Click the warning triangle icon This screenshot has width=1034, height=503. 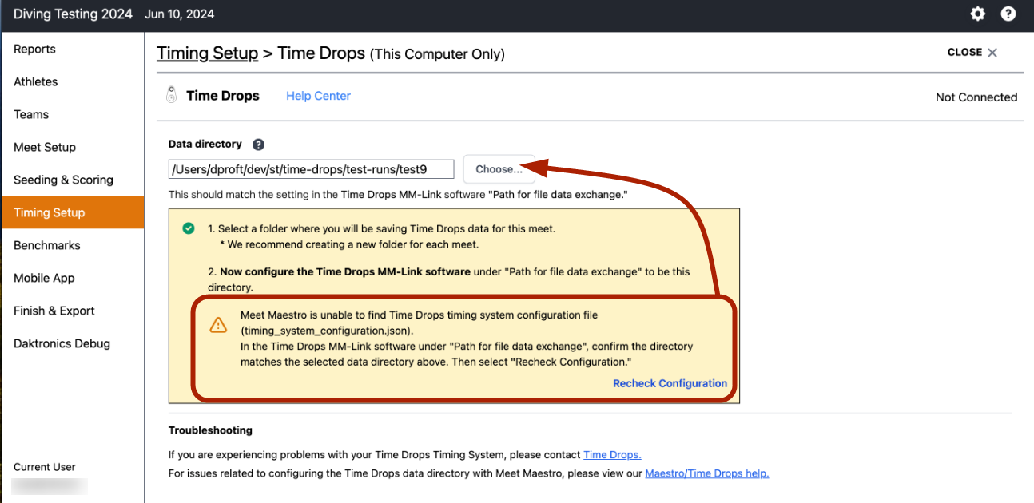tap(217, 324)
